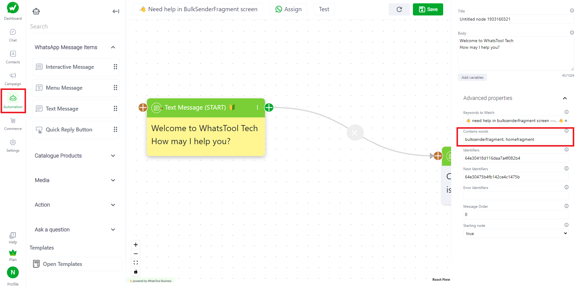Viewport: 580px width, 288px height.
Task: Click drag handle of Interactive Message
Action: click(x=115, y=67)
